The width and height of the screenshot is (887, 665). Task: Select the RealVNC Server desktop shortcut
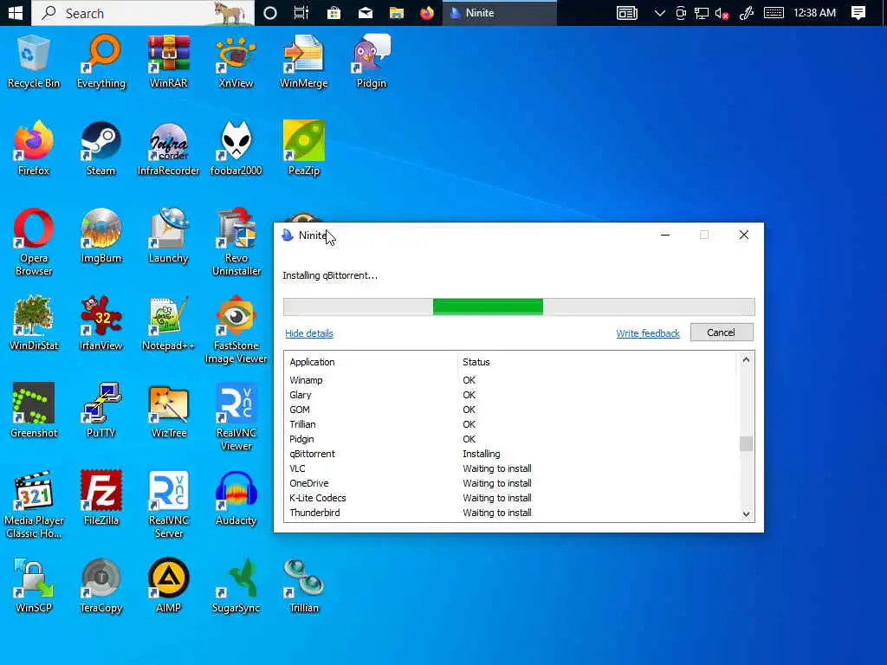[169, 505]
